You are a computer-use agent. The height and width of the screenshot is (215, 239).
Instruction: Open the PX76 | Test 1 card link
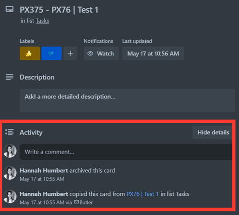tap(143, 194)
